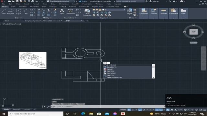Image resolution: width=207 pixels, height=116 pixels.
Task: Toggle polar tracking in status bar
Action: pyautogui.click(x=144, y=110)
